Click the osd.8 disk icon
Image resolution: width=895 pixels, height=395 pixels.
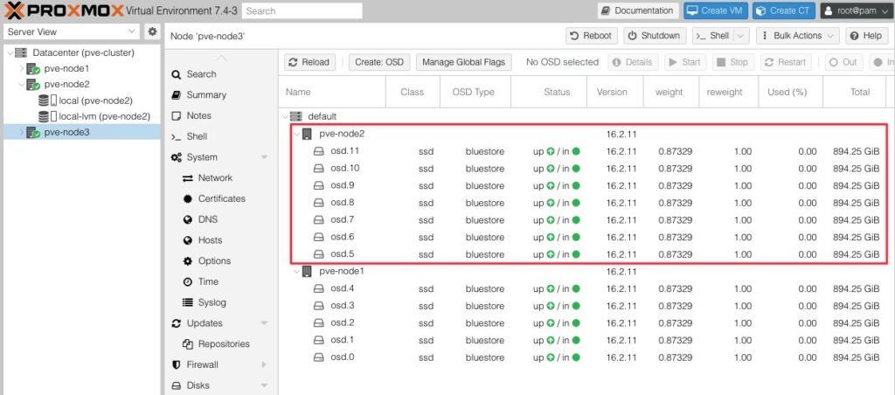318,203
